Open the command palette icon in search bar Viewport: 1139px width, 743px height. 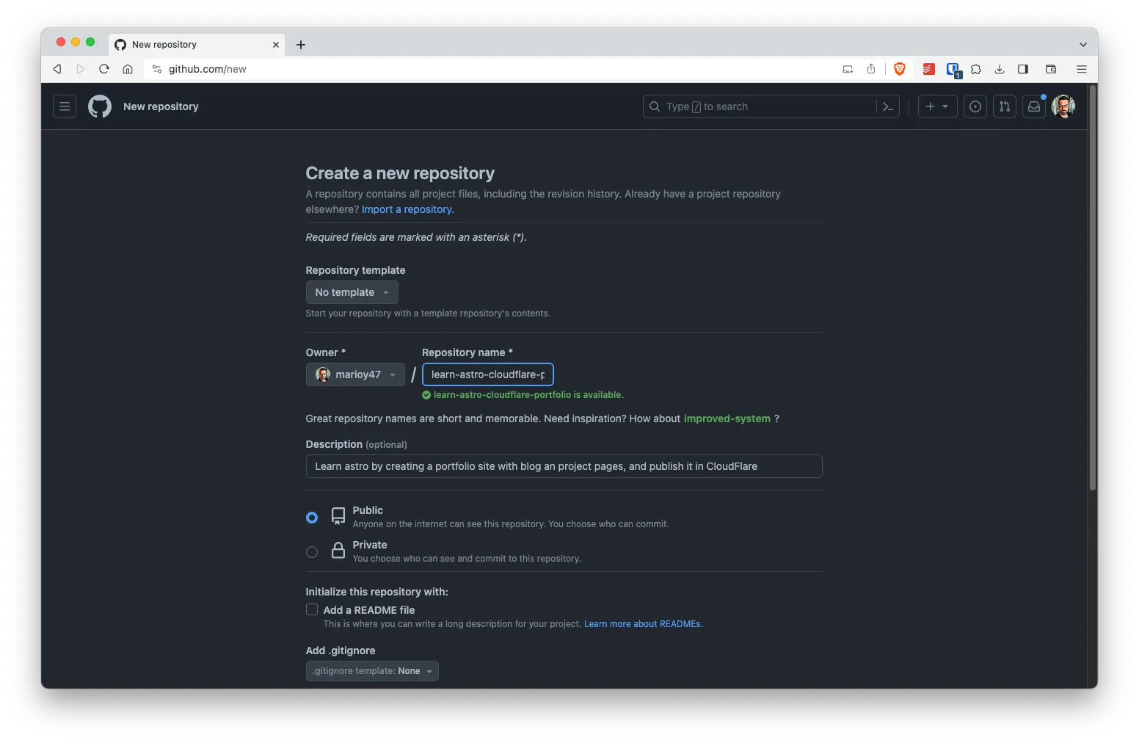pos(888,106)
